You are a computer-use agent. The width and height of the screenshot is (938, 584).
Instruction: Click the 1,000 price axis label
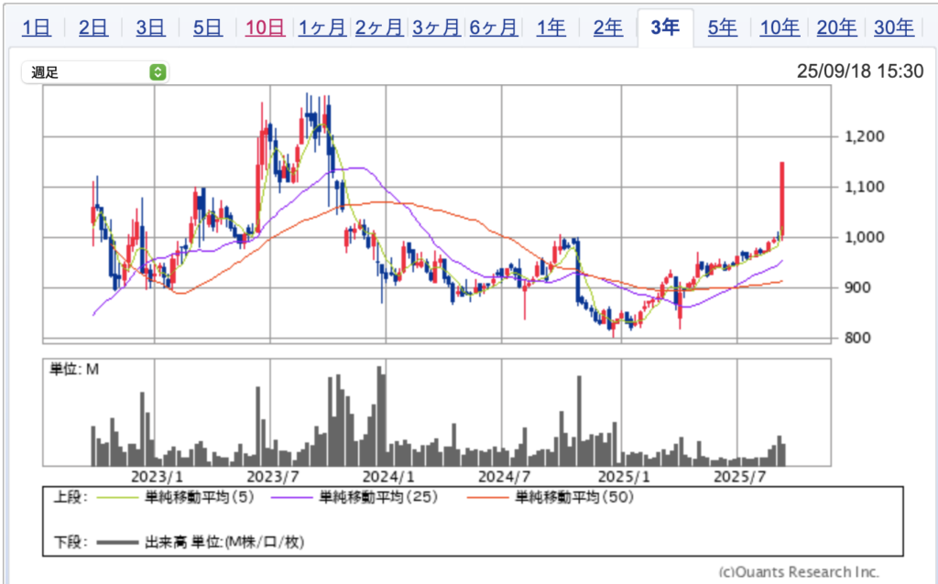[864, 237]
